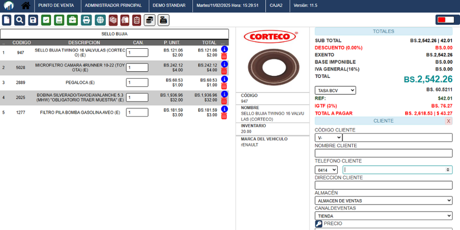Click the green checkmark toolbar icon
The width and height of the screenshot is (460, 230).
click(46, 20)
